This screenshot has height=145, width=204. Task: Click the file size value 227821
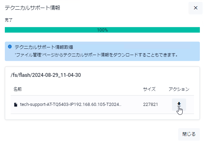click(x=151, y=105)
